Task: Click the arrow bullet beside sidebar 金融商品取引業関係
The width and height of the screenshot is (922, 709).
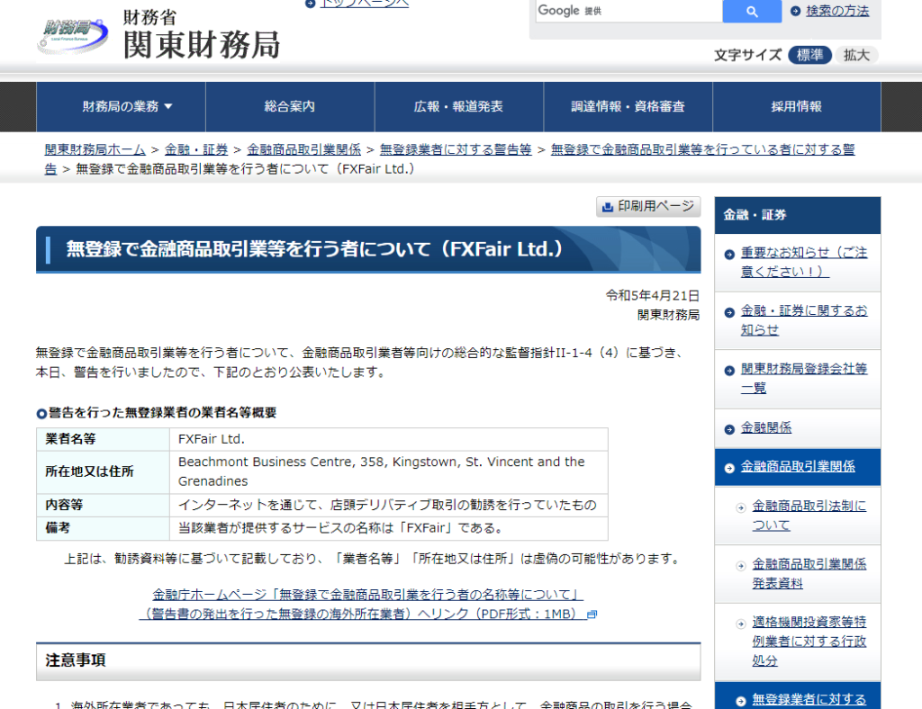Action: [729, 468]
